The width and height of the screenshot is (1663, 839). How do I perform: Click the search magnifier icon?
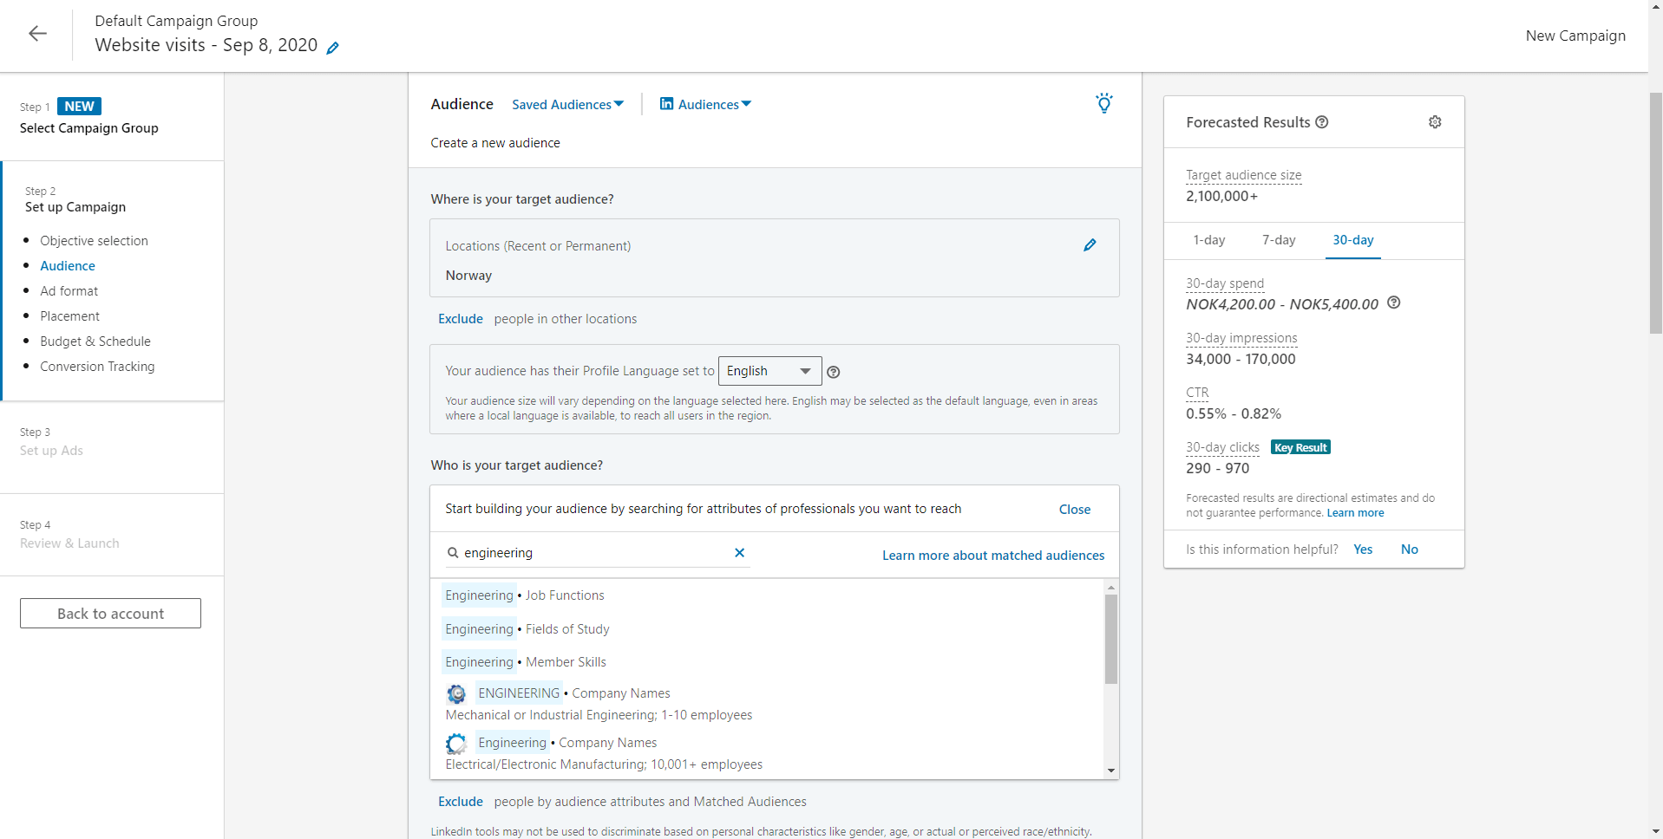click(453, 552)
